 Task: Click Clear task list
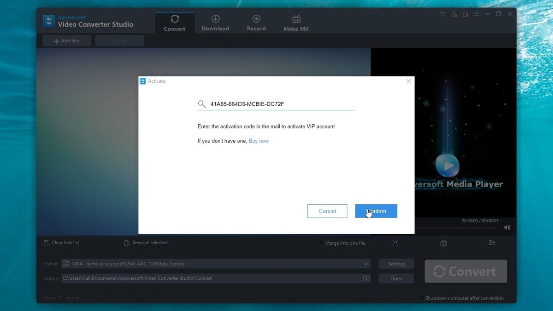pos(62,242)
